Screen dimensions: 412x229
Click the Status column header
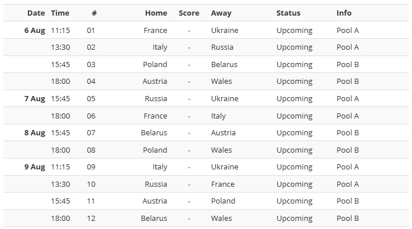(x=288, y=13)
